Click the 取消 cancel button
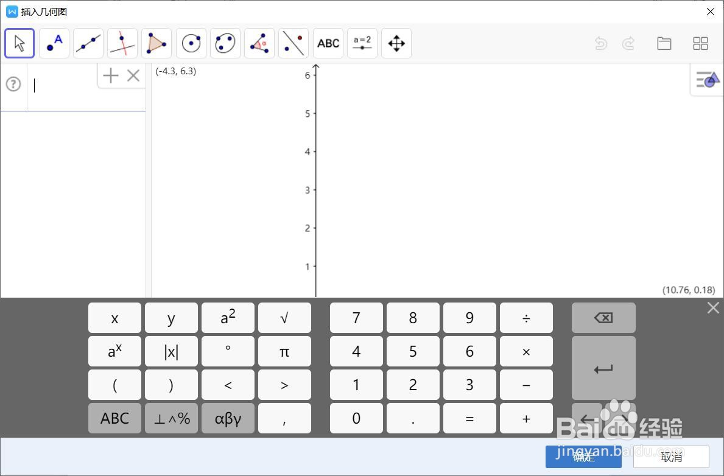 (x=672, y=457)
